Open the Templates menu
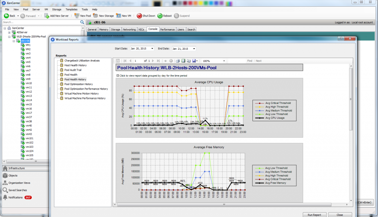 [x=72, y=9]
